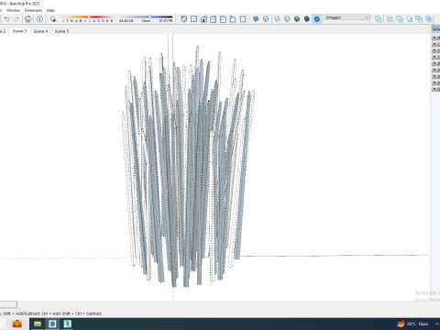Open the Help menu
Image resolution: width=440 pixels, height=330 pixels.
(50, 10)
